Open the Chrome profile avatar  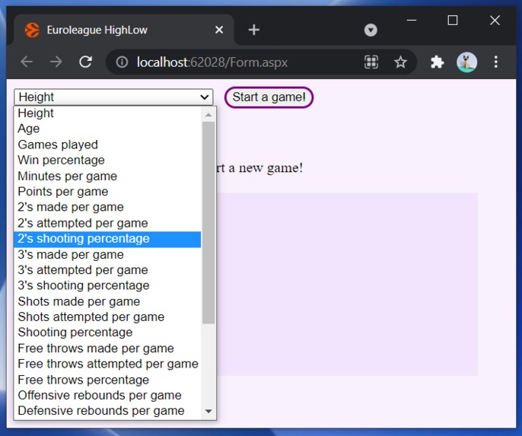point(466,62)
